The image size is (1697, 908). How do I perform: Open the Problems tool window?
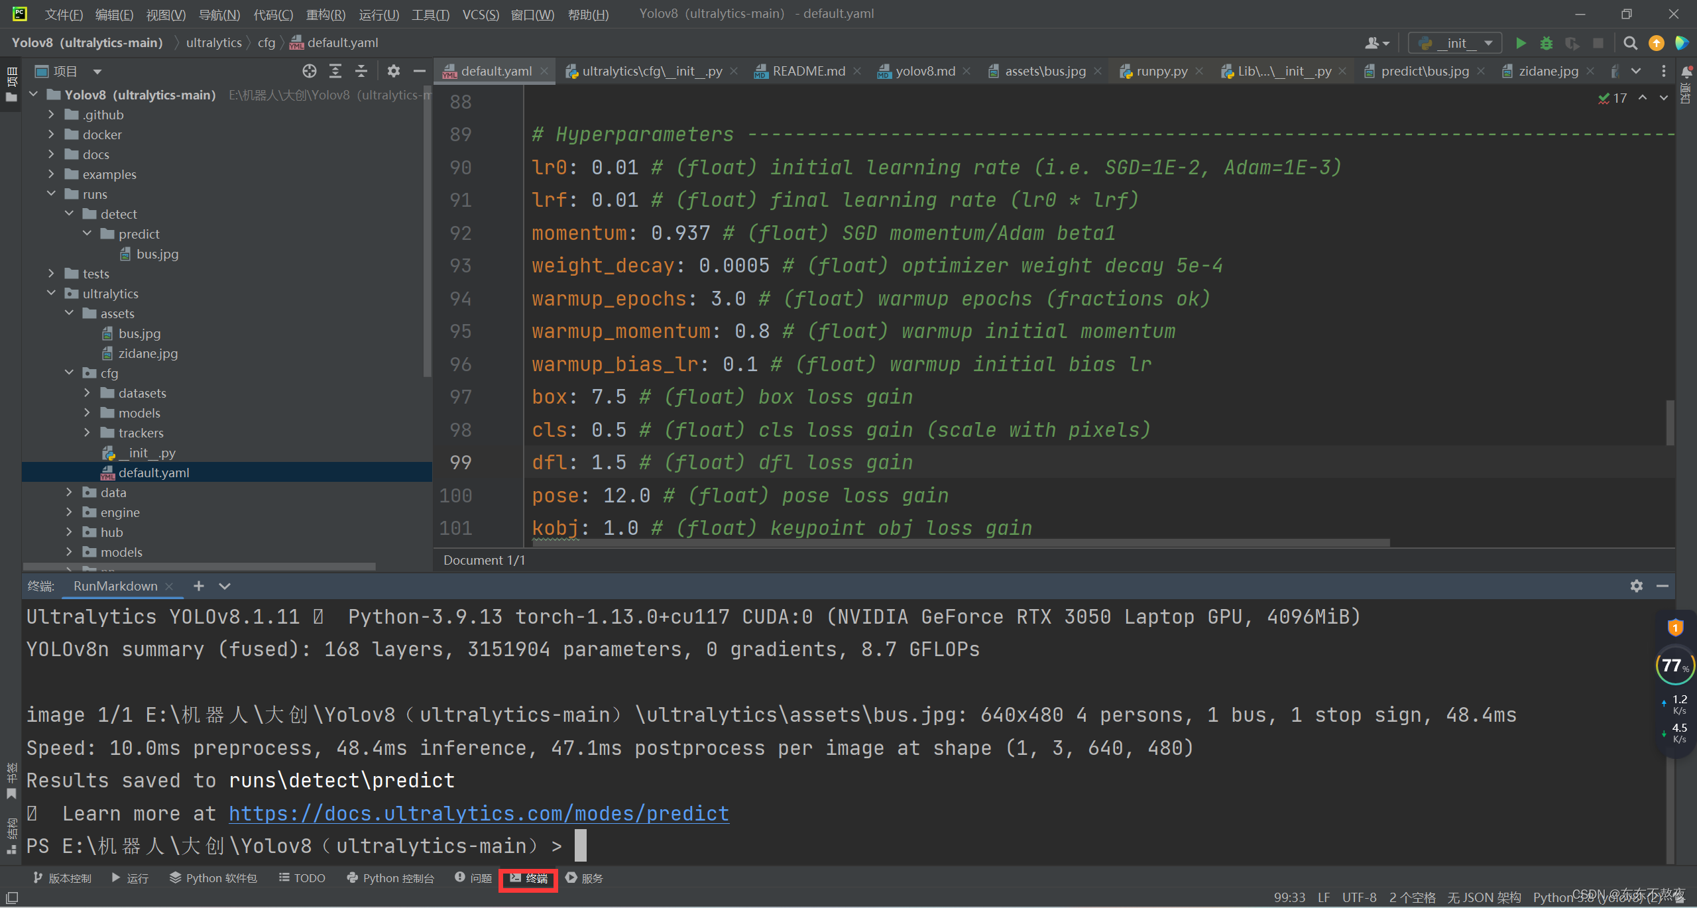coord(473,878)
